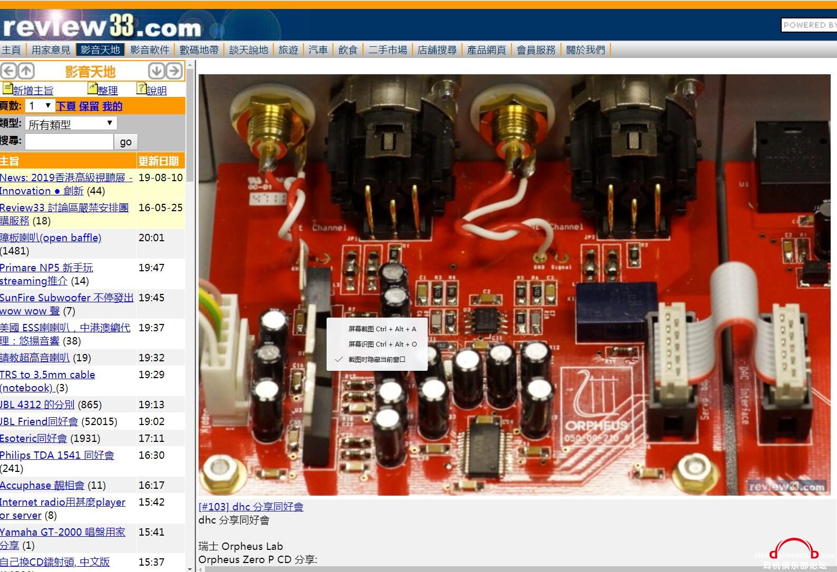The image size is (837, 572).
Task: Click the 下頁 next page link
Action: pyautogui.click(x=66, y=106)
